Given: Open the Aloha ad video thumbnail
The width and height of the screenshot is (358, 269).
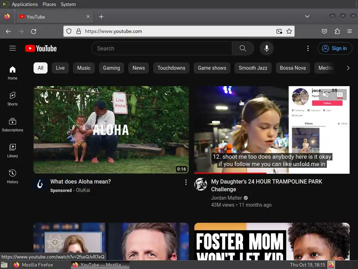Looking at the screenshot, I should [111, 130].
